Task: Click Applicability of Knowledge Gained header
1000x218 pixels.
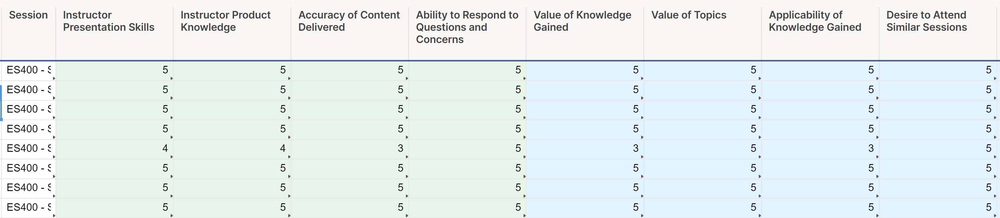Action: pos(815,21)
